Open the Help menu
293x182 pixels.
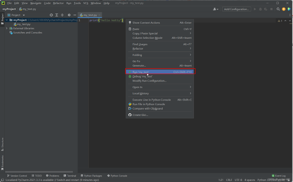107,3
